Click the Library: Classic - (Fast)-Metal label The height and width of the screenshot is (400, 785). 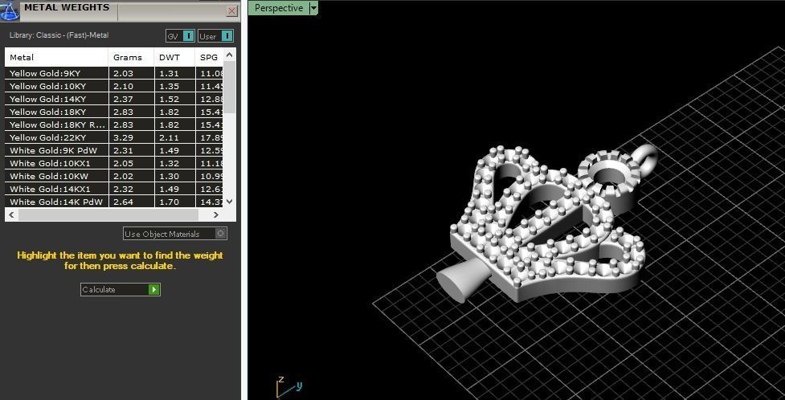coord(59,35)
